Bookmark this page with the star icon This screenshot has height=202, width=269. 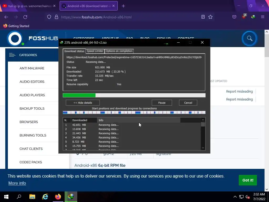tap(210, 17)
